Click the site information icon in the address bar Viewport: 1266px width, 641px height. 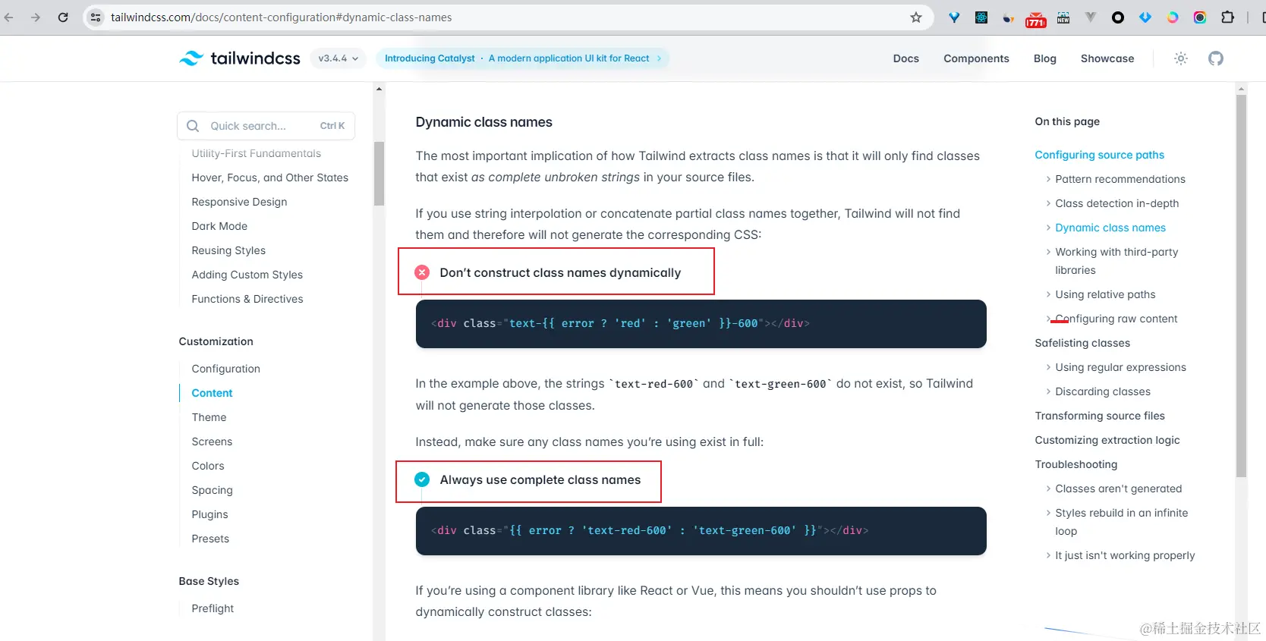96,17
